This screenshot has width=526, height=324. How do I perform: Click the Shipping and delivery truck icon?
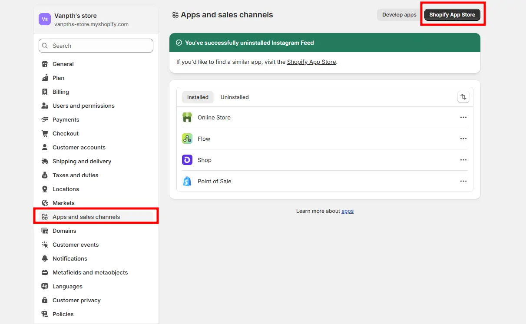click(x=45, y=161)
